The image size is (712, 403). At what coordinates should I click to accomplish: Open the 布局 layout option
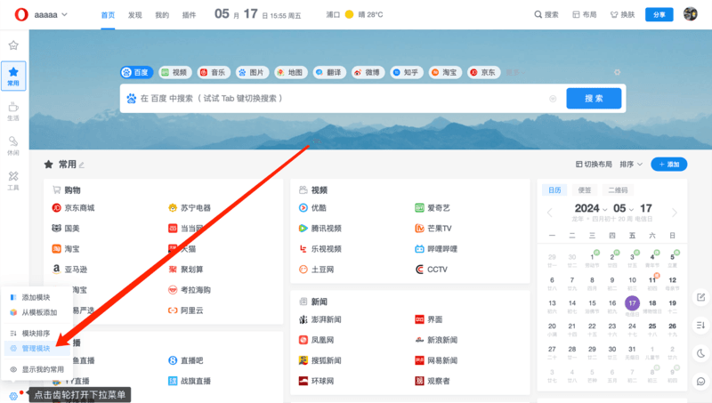(585, 14)
